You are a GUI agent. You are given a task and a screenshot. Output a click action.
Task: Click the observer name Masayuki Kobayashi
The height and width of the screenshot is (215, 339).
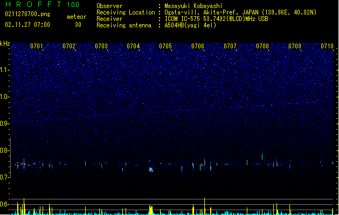(x=193, y=6)
